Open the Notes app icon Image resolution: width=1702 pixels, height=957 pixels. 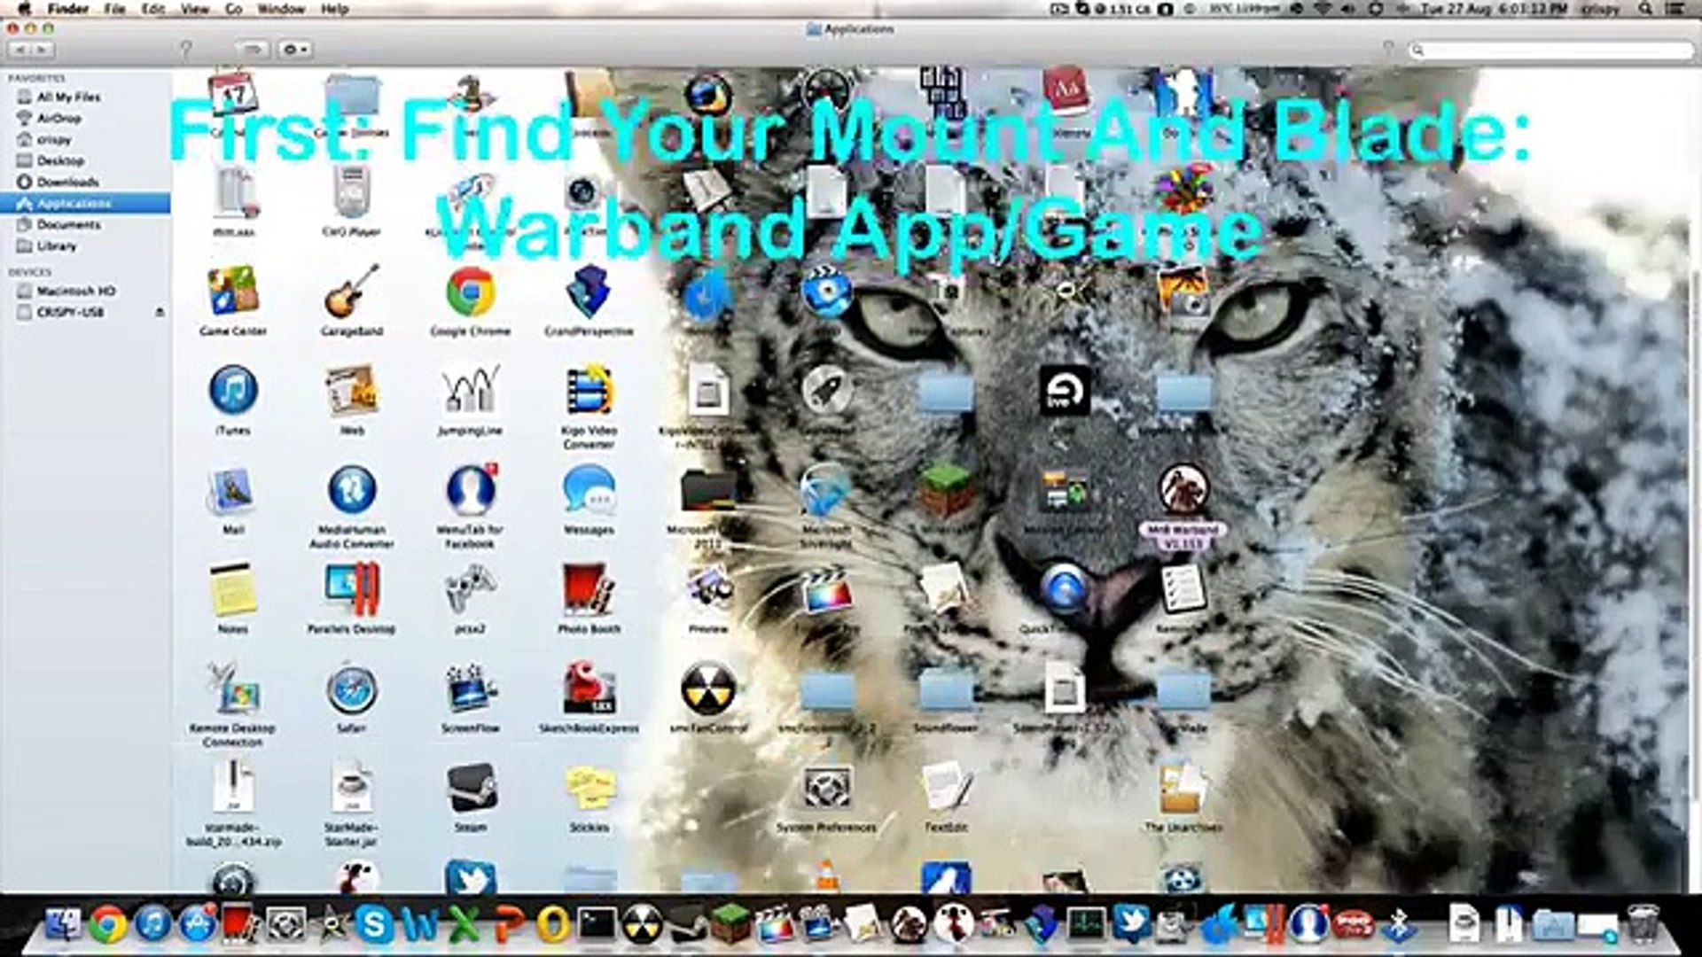point(232,589)
